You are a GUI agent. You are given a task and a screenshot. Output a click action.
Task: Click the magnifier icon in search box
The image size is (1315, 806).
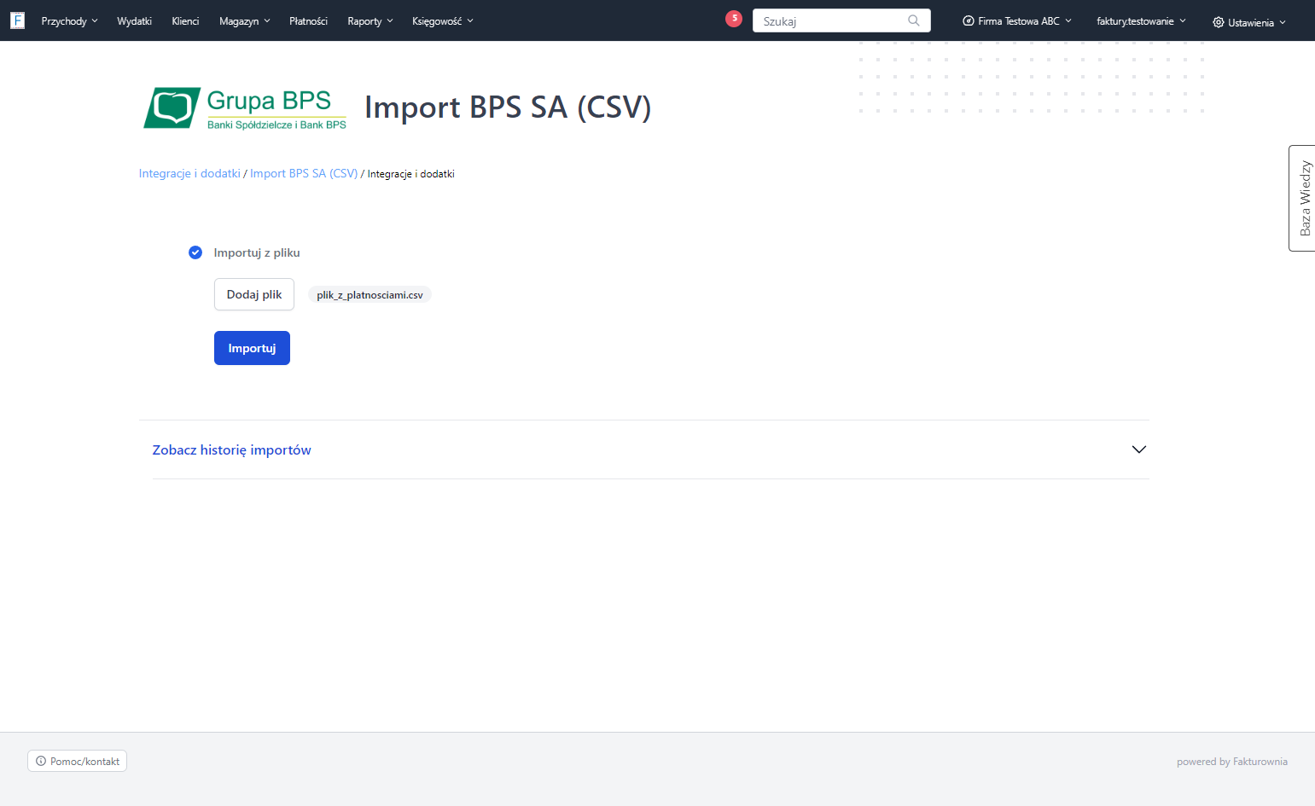point(914,20)
